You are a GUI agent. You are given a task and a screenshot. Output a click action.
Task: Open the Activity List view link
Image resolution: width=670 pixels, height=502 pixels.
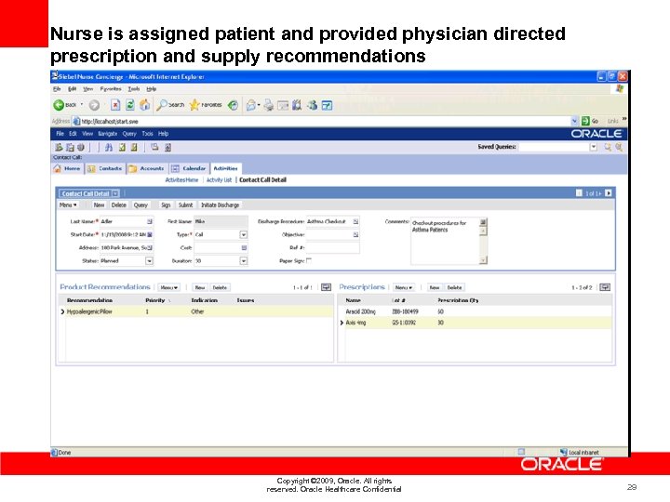(x=219, y=180)
